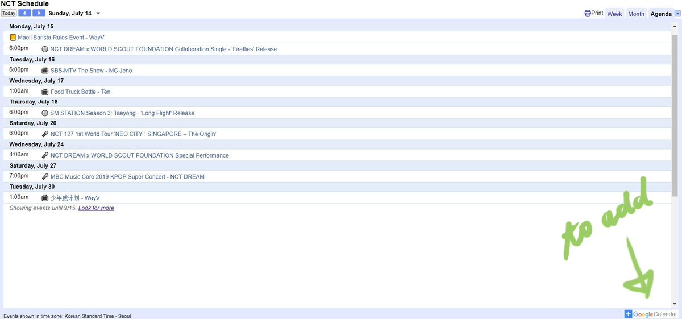Open MBC Music Core KPOP Super Concert event

[127, 177]
